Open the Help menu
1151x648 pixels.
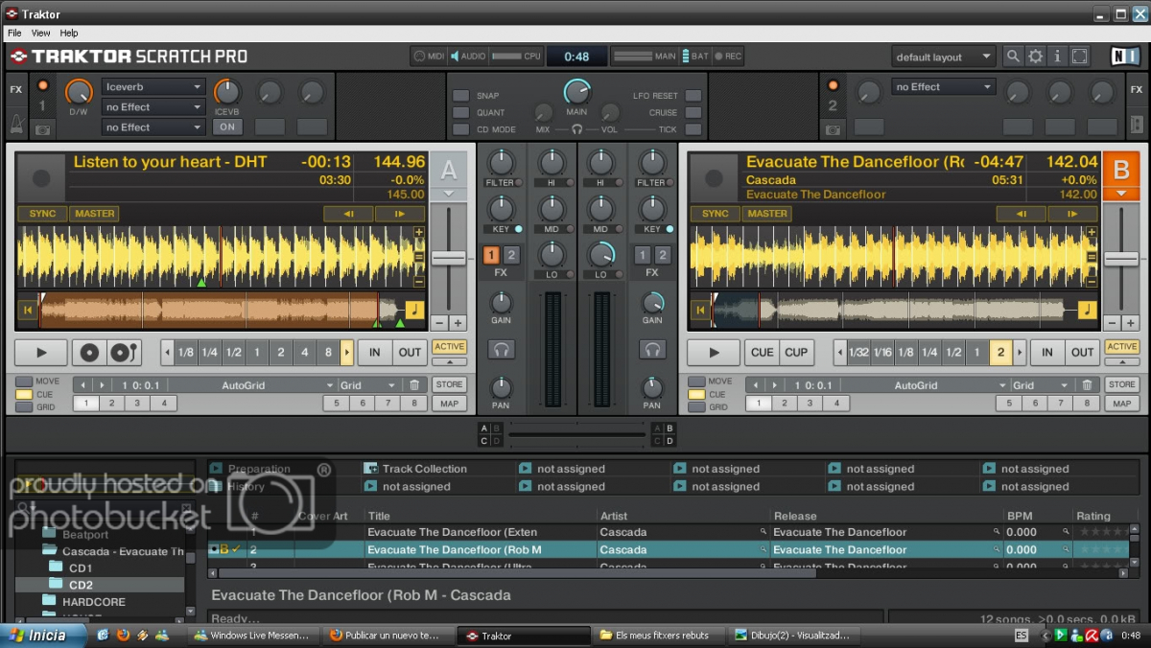pyautogui.click(x=69, y=33)
